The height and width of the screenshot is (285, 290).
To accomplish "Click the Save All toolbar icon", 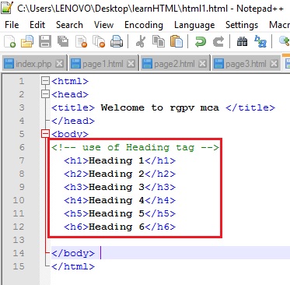I will [63, 41].
